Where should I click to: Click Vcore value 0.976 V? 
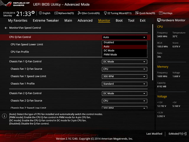(176, 46)
